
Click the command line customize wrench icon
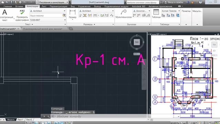pyautogui.click(x=48, y=116)
